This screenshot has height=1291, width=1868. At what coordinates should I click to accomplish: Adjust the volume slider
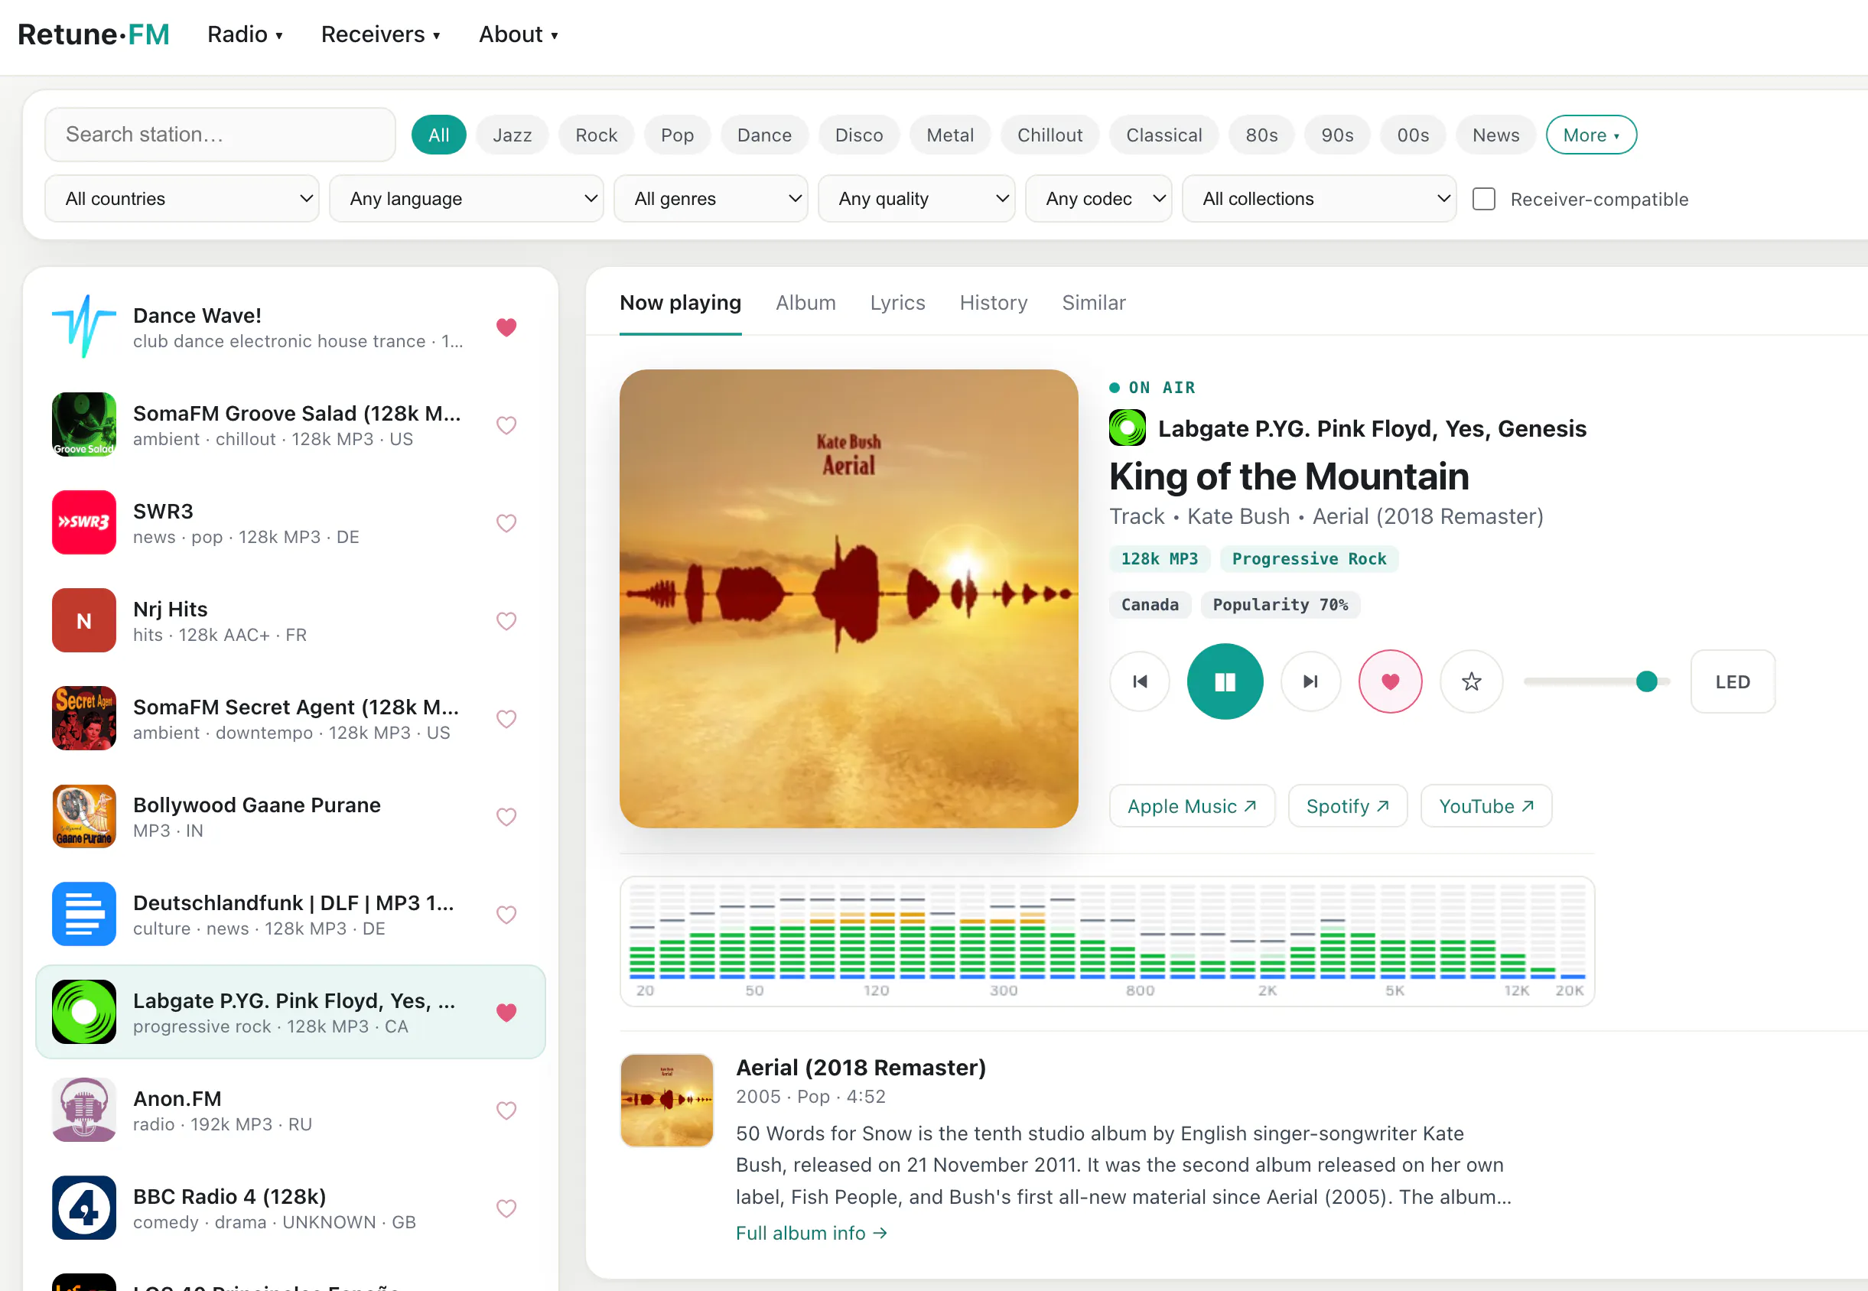point(1596,681)
